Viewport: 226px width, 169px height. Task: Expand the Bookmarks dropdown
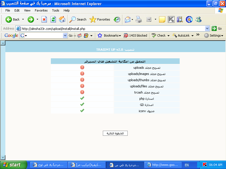[109, 35]
